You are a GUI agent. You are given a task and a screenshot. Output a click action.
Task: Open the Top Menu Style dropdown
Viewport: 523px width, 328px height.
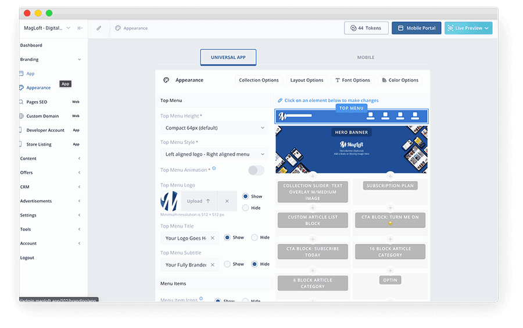pos(214,154)
